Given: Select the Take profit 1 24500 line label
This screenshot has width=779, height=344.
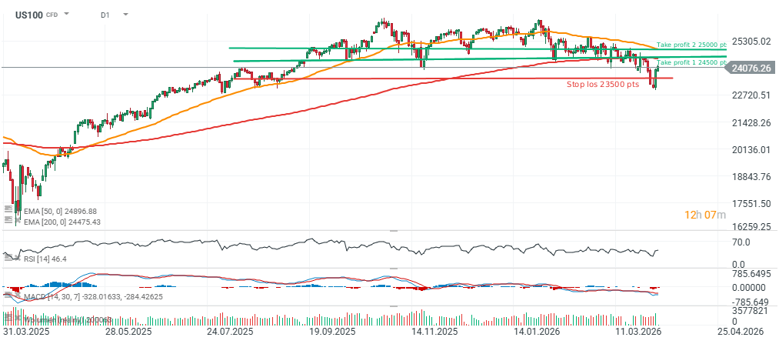Looking at the screenshot, I should 691,62.
